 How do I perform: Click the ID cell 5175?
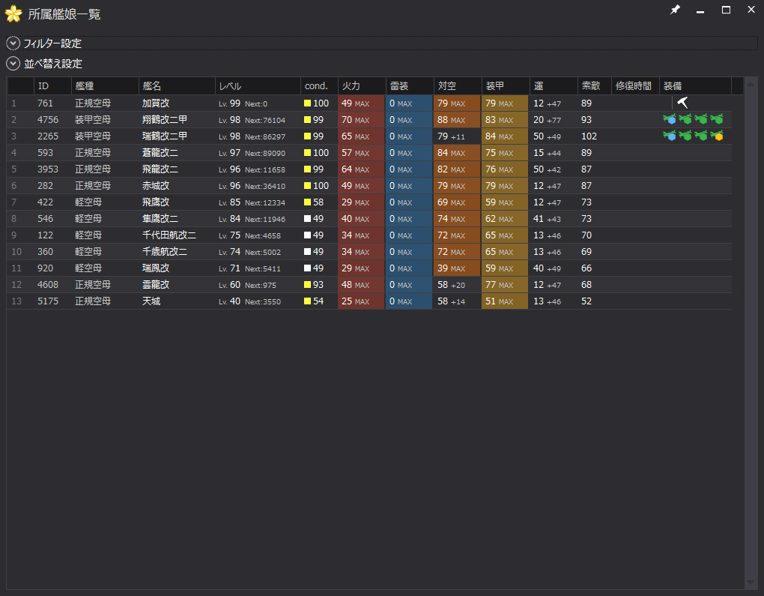(x=48, y=301)
